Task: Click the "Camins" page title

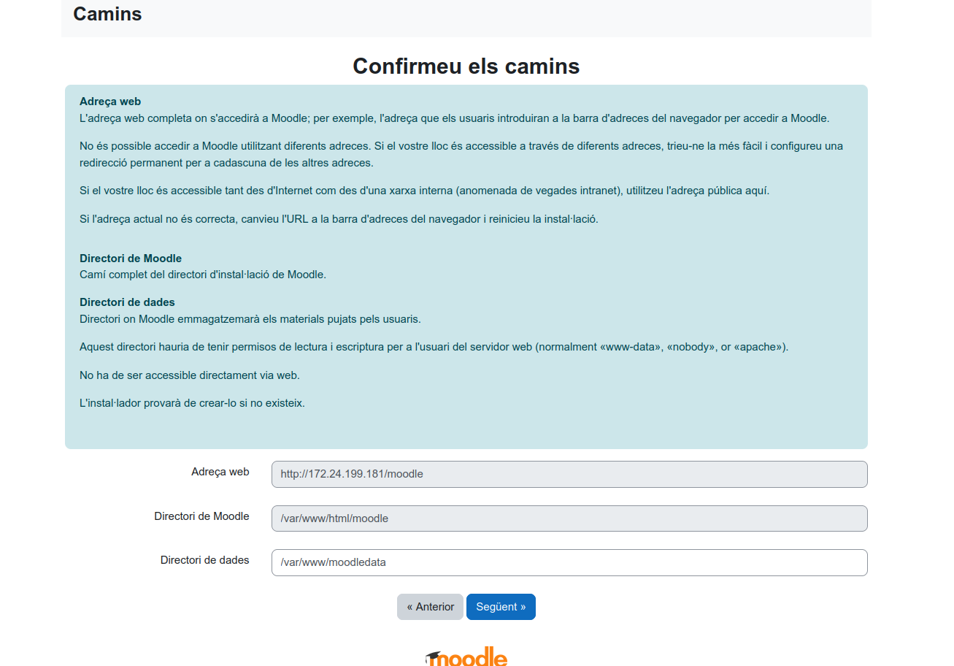Action: click(x=107, y=14)
